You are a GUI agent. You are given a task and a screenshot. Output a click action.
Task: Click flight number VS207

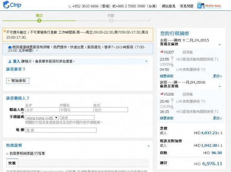[169, 52]
